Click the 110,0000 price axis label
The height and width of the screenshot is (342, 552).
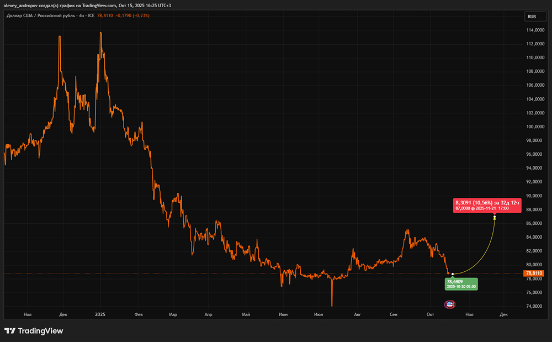point(535,57)
